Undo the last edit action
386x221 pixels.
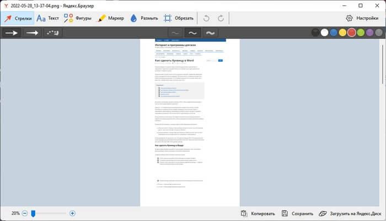pyautogui.click(x=207, y=18)
